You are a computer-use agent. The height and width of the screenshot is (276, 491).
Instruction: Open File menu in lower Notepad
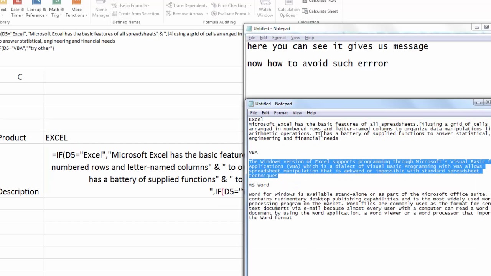pyautogui.click(x=254, y=113)
